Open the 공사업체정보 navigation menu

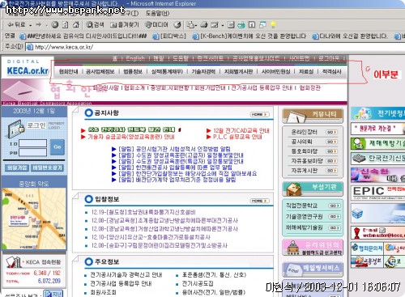tap(100, 71)
